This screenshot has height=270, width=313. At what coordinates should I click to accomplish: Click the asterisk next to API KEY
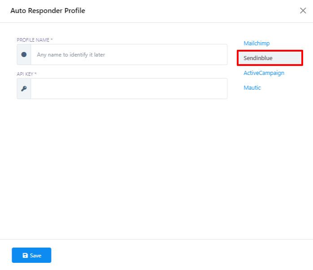click(35, 74)
